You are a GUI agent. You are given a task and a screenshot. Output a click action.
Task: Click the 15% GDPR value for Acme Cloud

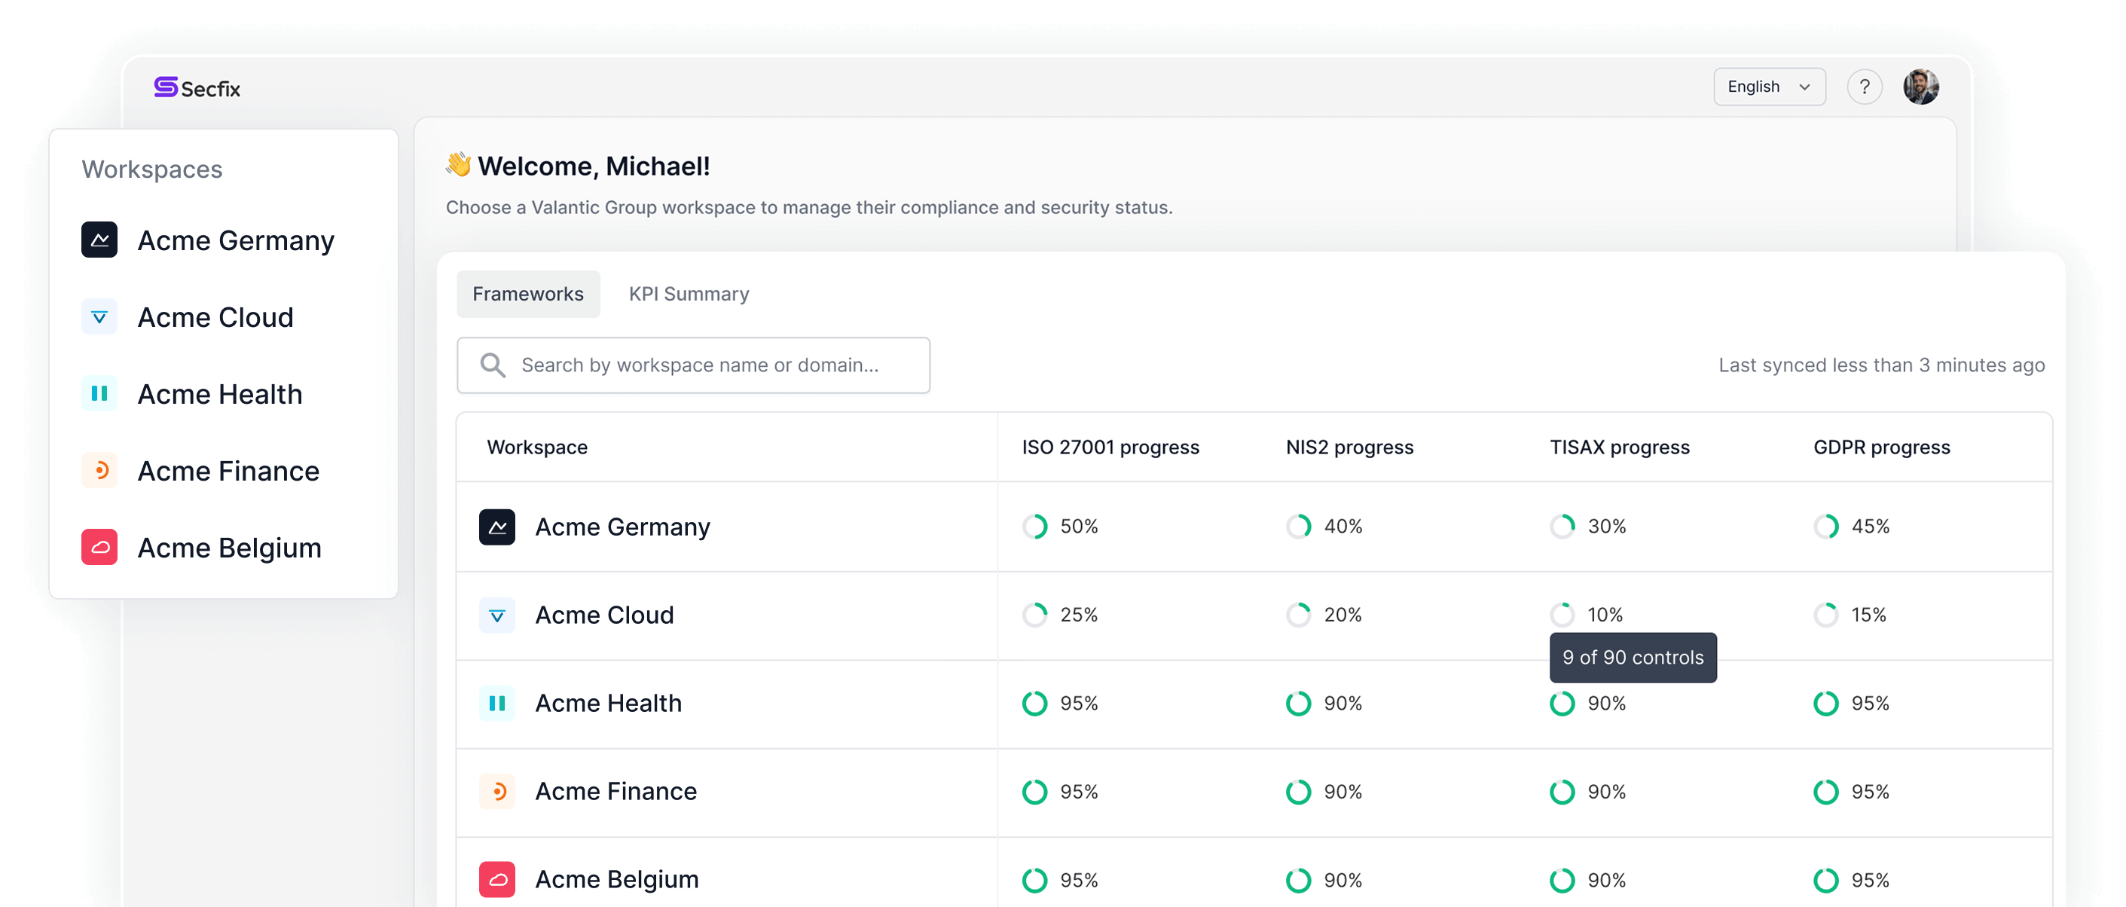click(x=1868, y=615)
